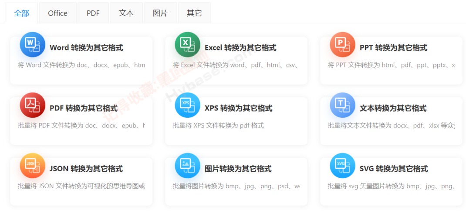The width and height of the screenshot is (466, 220).
Task: Go to the 其它 tab
Action: [194, 13]
